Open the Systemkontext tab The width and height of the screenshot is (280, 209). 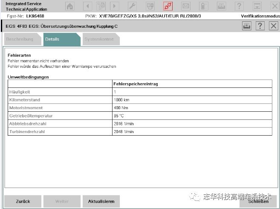coord(98,39)
